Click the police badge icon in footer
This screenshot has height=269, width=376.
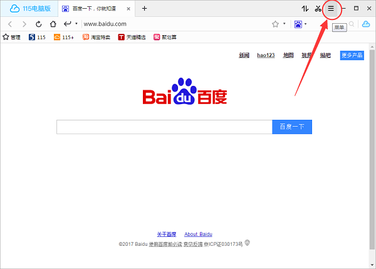coord(248,243)
